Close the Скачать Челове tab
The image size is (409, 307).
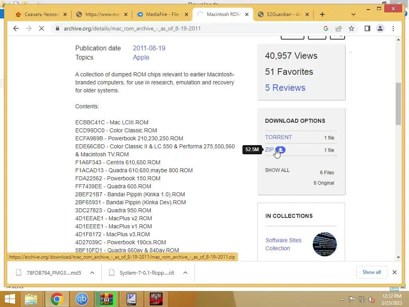click(65, 14)
